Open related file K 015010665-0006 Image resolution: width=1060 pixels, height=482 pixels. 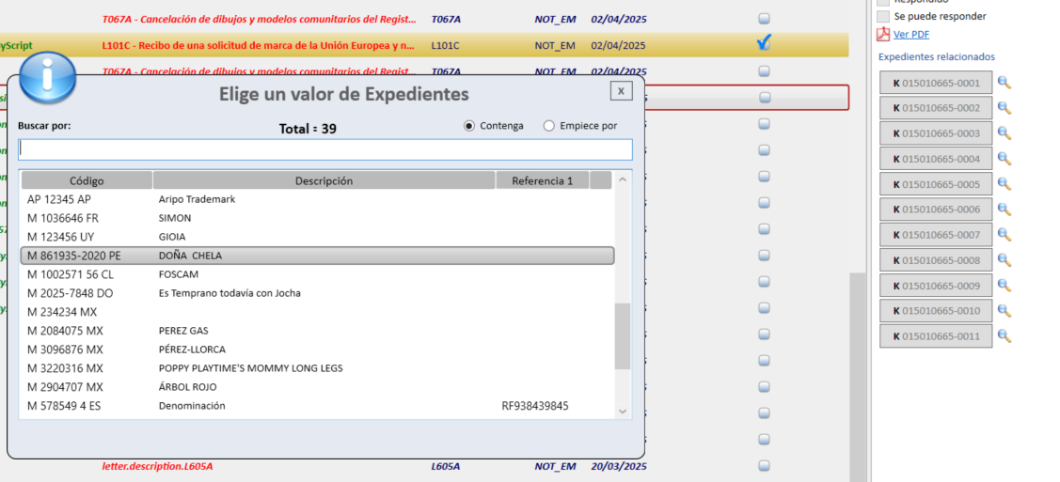tap(936, 210)
